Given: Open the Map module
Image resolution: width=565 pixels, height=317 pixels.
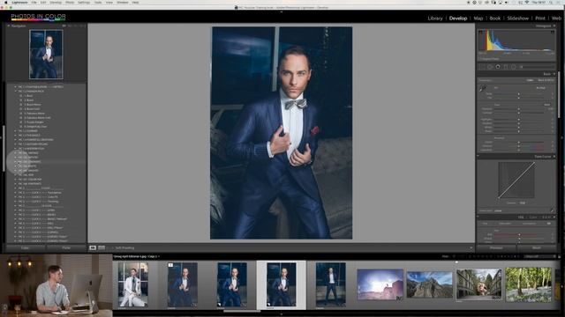Looking at the screenshot, I should (x=478, y=18).
